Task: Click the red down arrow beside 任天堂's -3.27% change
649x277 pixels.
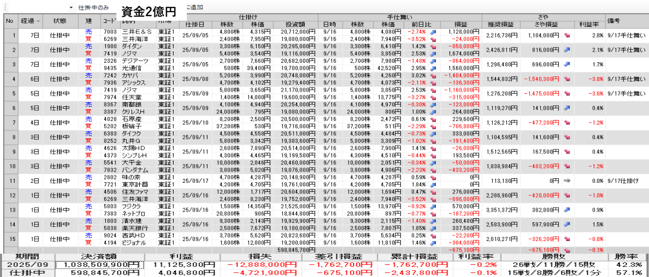Action: click(x=433, y=97)
